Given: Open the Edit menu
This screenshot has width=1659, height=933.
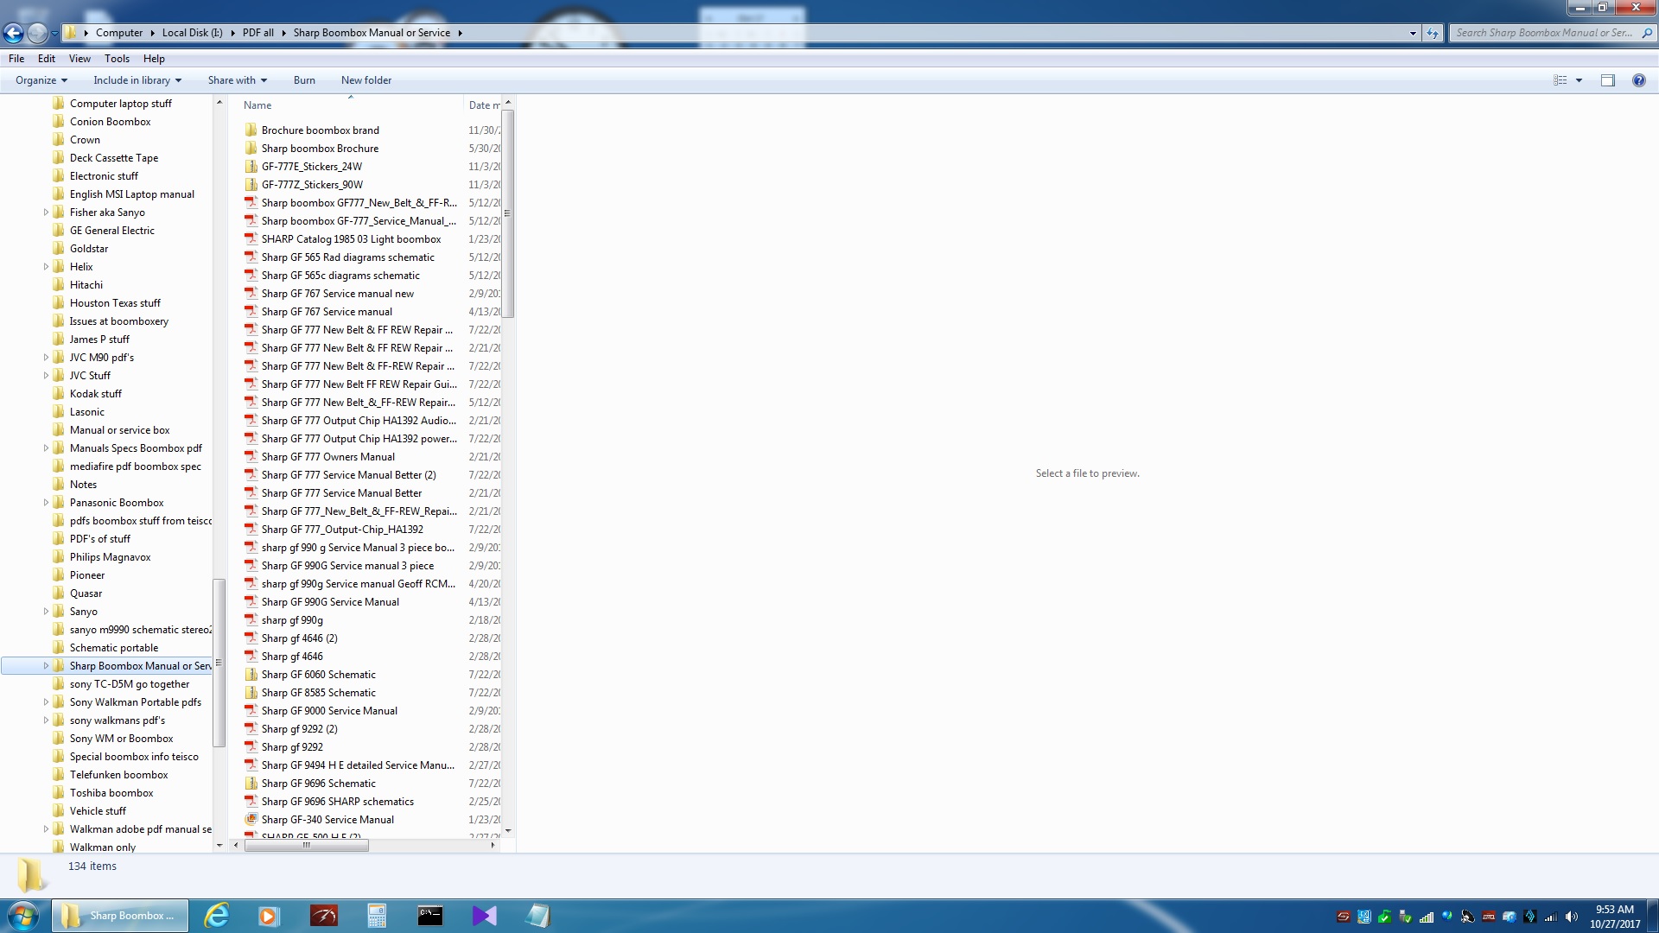Looking at the screenshot, I should point(47,59).
